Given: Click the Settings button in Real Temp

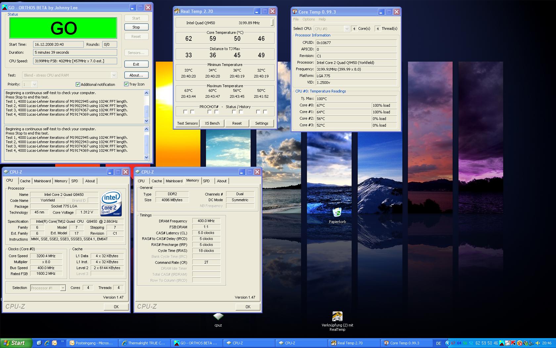Looking at the screenshot, I should tap(262, 123).
